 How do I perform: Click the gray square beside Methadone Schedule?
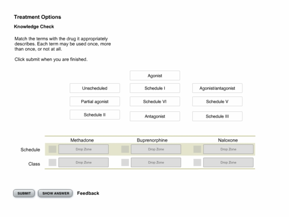[52, 149]
